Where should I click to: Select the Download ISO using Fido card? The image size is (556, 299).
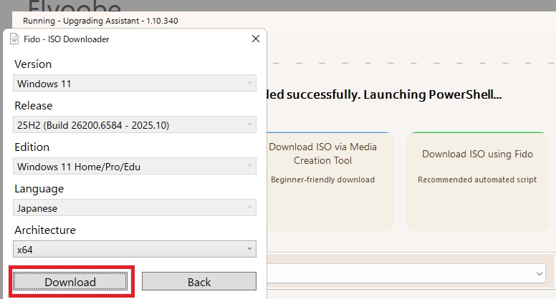point(477,179)
